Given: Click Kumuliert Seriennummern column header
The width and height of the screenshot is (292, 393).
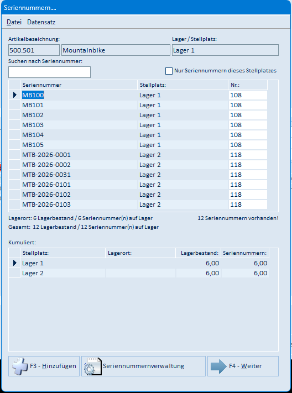Looking at the screenshot, I should [x=245, y=253].
